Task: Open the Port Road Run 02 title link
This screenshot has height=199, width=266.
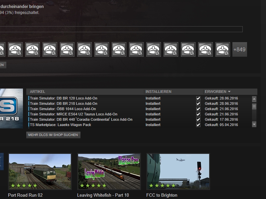Action: click(25, 195)
